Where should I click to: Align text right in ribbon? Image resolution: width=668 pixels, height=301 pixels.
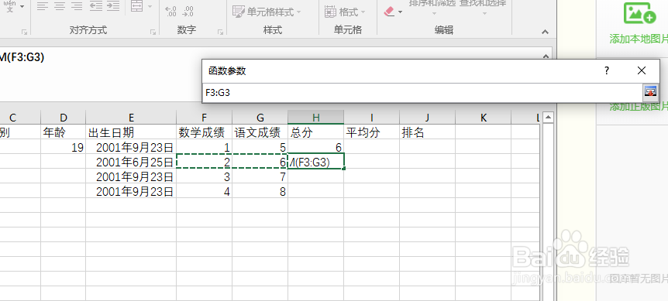[77, 6]
